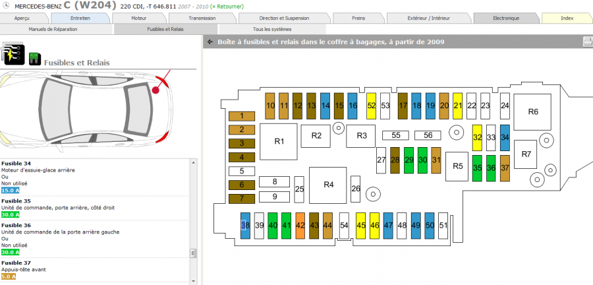This screenshot has height=285, width=593.
Task: Click relay R3 in the diagram
Action: pyautogui.click(x=362, y=135)
